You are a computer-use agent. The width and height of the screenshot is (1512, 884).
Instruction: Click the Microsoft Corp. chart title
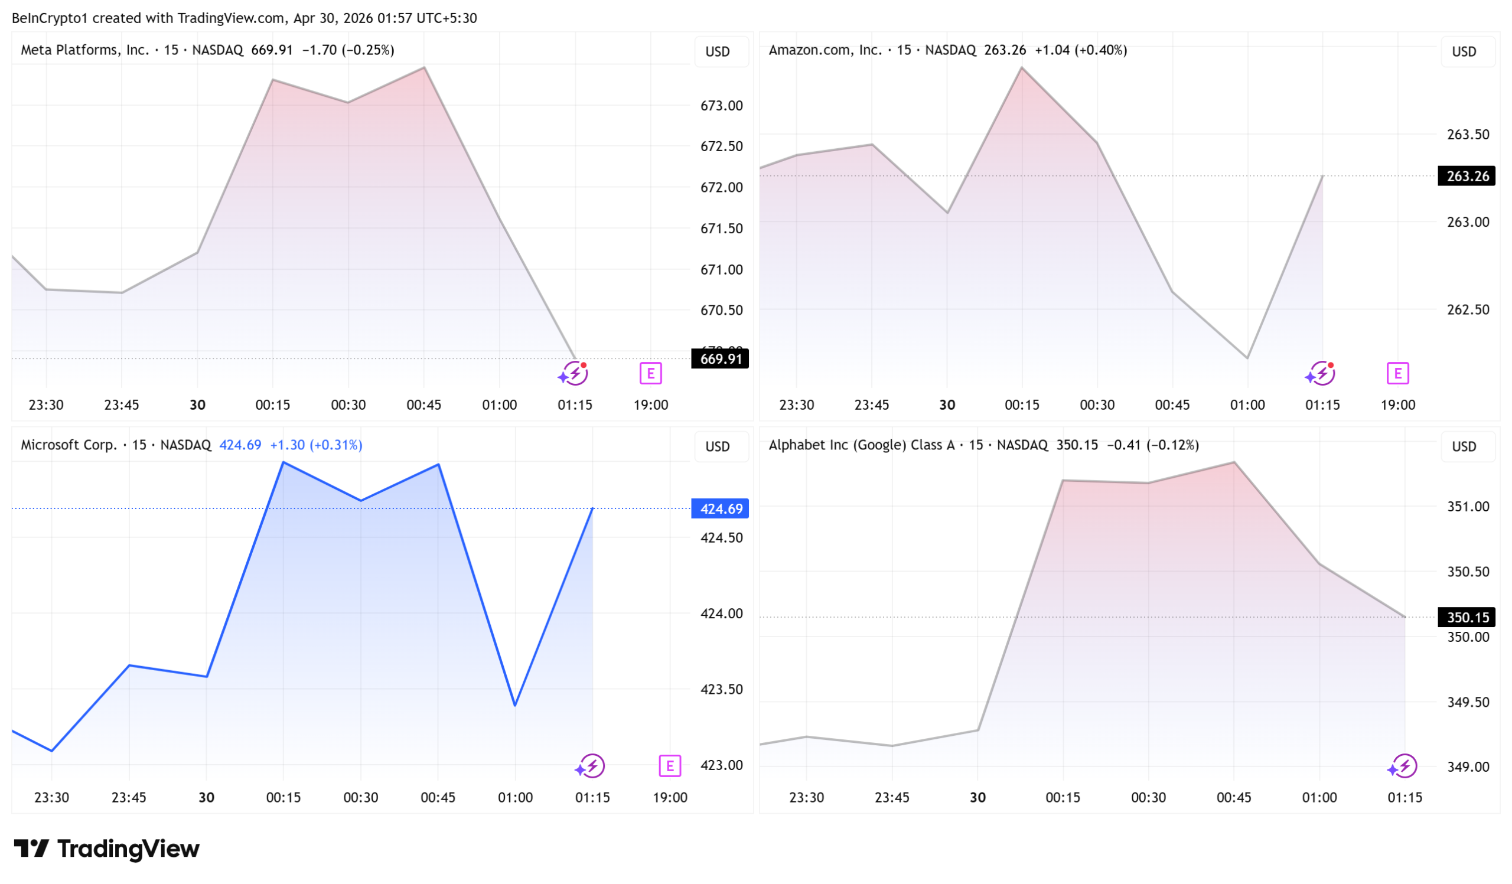[69, 445]
